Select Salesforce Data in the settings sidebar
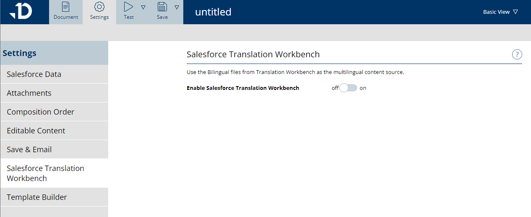The width and height of the screenshot is (531, 217). tap(34, 74)
